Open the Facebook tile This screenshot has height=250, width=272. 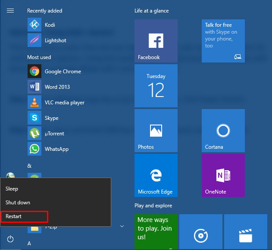point(156,41)
